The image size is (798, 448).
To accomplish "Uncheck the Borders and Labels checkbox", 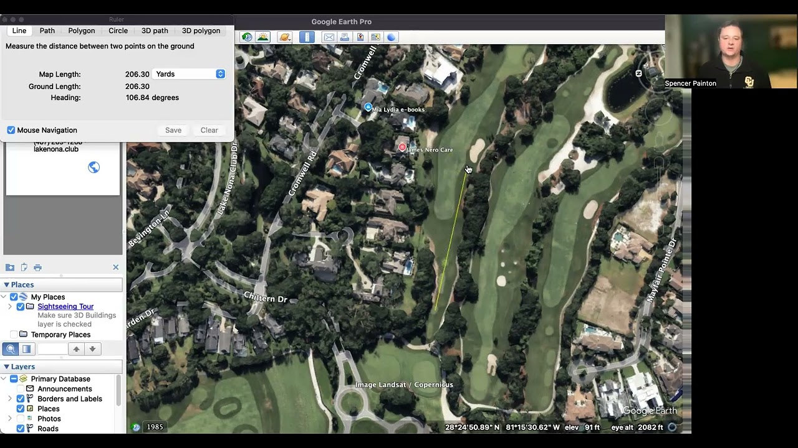I will [21, 399].
